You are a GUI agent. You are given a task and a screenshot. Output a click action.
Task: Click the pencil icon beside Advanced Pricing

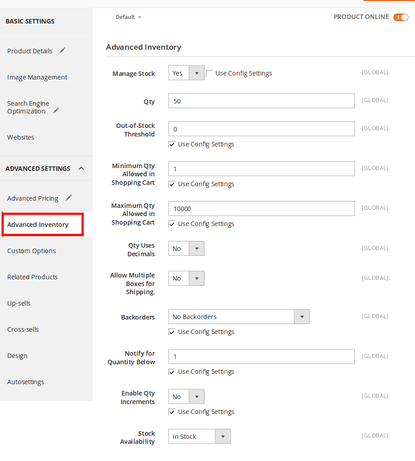69,198
